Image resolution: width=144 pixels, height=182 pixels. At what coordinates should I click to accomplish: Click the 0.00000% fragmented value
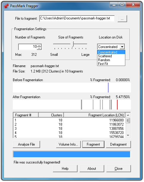pyautogui.click(x=123, y=80)
